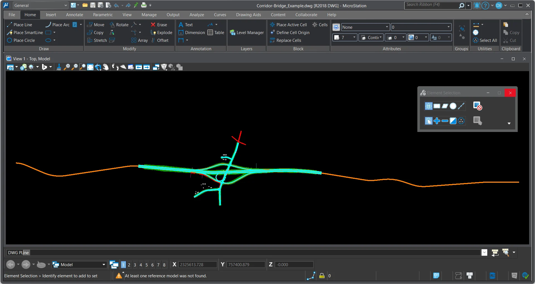Open the active level dropdown showing None
Image resolution: width=535 pixels, height=284 pixels.
pyautogui.click(x=365, y=27)
